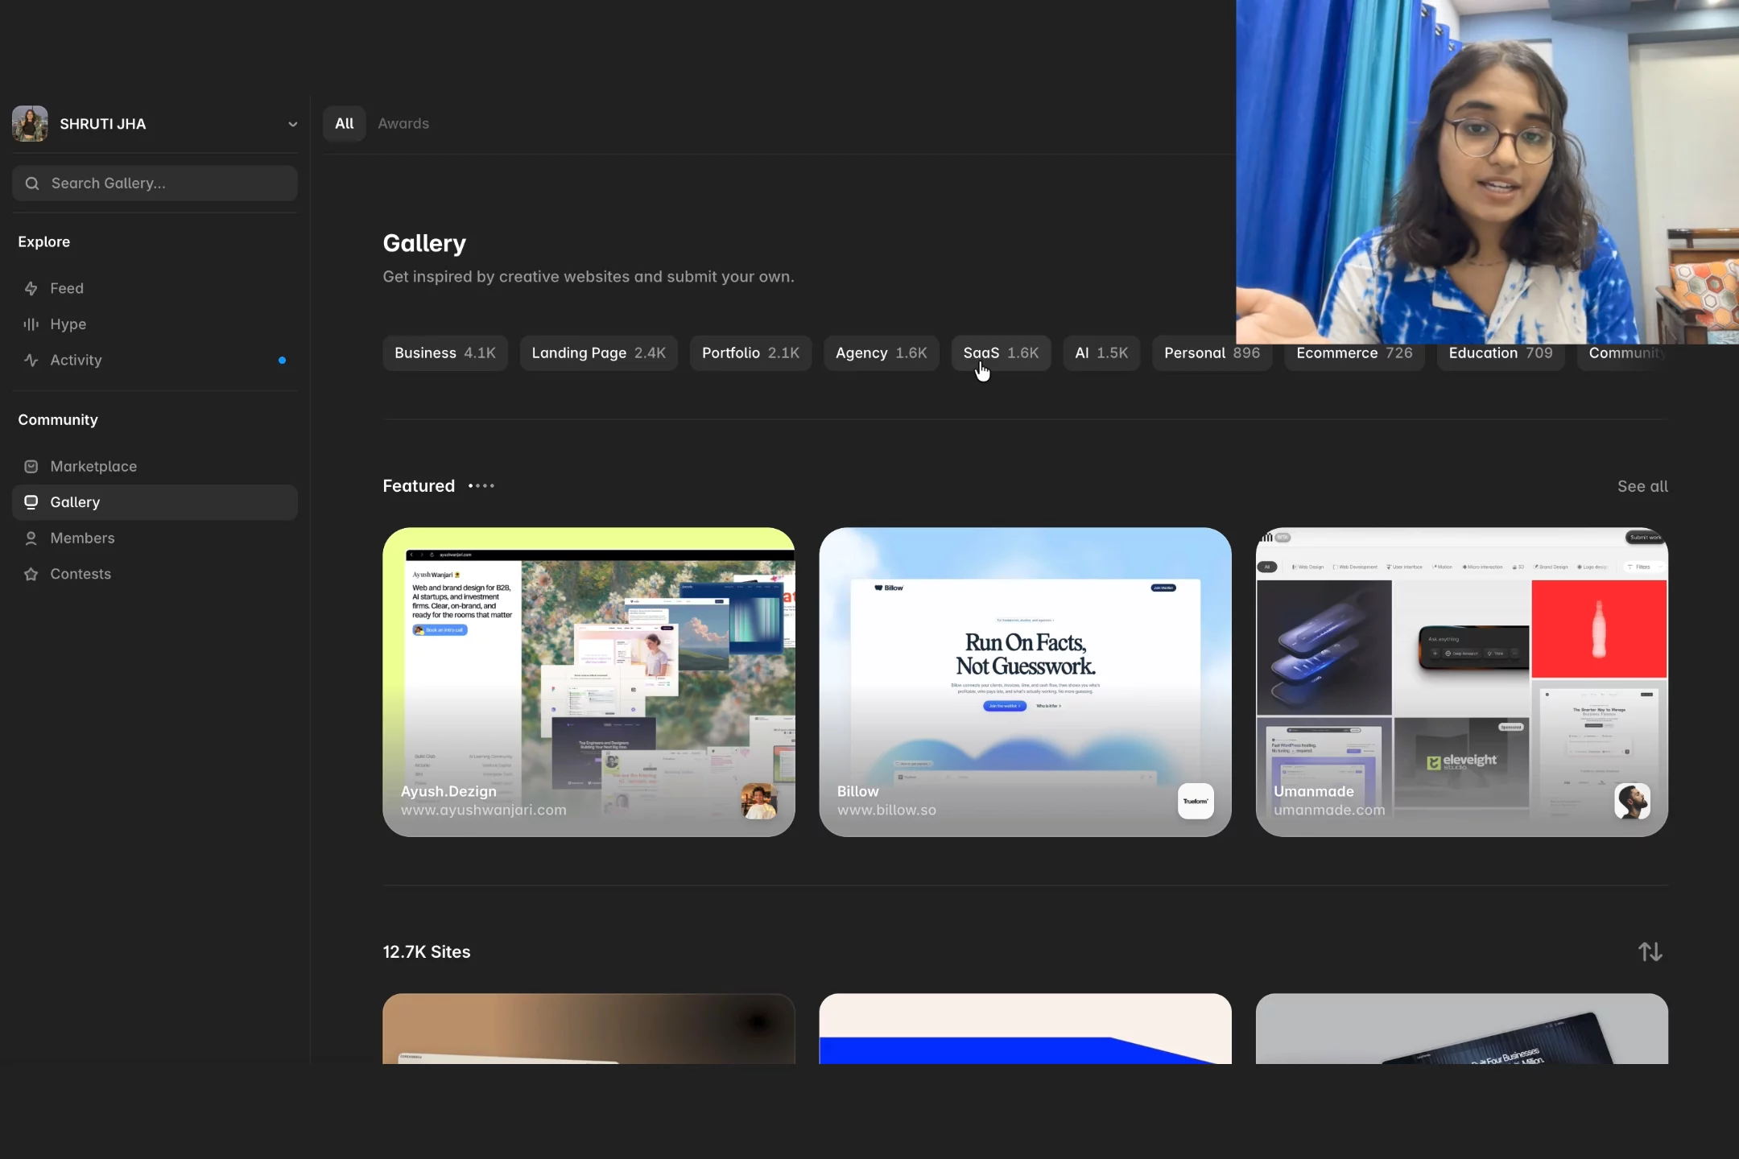Open the Ayush.Dezign featured site thumbnail
The image size is (1739, 1159).
tap(589, 682)
